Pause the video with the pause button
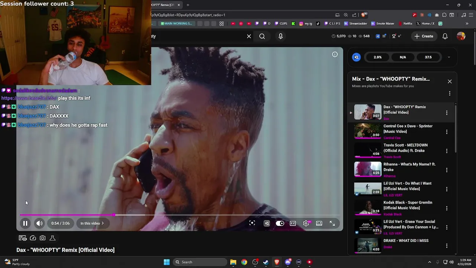The height and width of the screenshot is (268, 476). 25,223
